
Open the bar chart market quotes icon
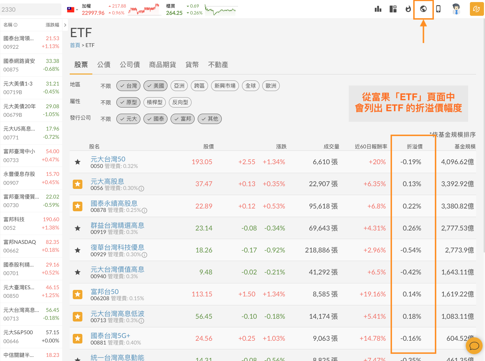click(378, 9)
